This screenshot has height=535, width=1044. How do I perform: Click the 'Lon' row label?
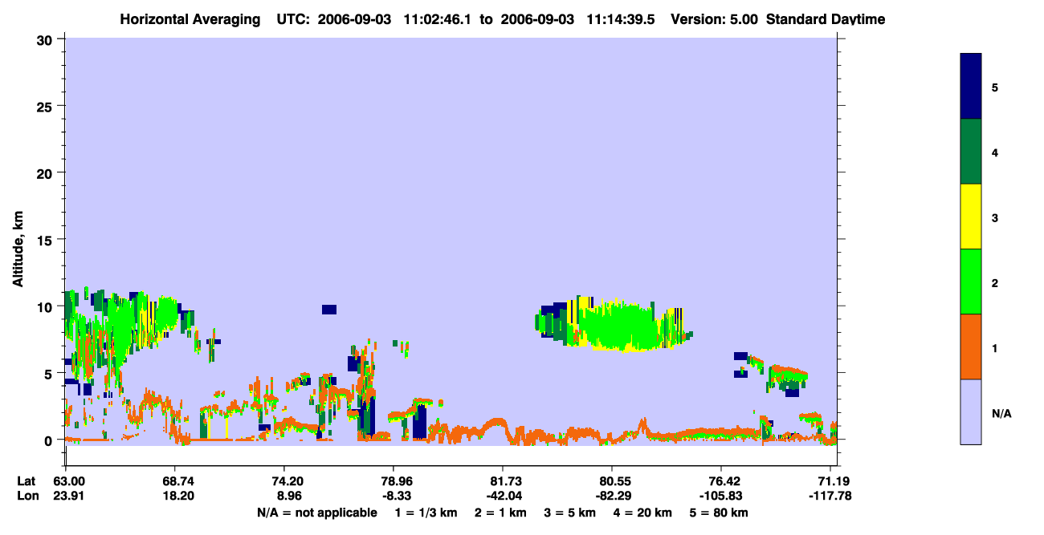[x=27, y=496]
